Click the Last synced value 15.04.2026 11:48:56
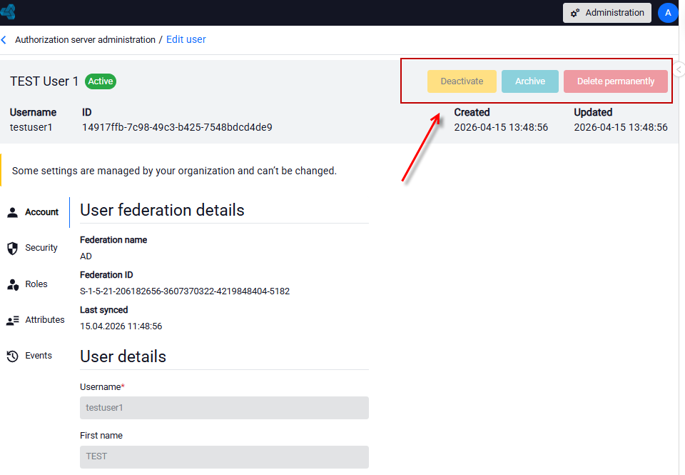This screenshot has width=685, height=475. 121,326
